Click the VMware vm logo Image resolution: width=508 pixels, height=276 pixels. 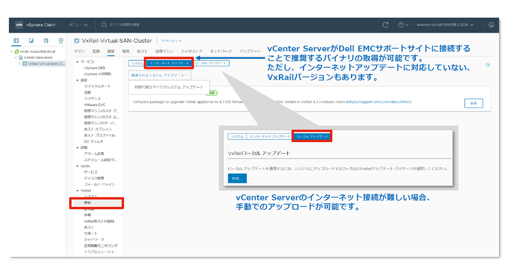19,25
